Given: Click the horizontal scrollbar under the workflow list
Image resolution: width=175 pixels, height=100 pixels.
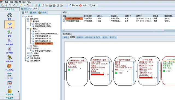Looking at the screenshot, I should tap(118, 30).
